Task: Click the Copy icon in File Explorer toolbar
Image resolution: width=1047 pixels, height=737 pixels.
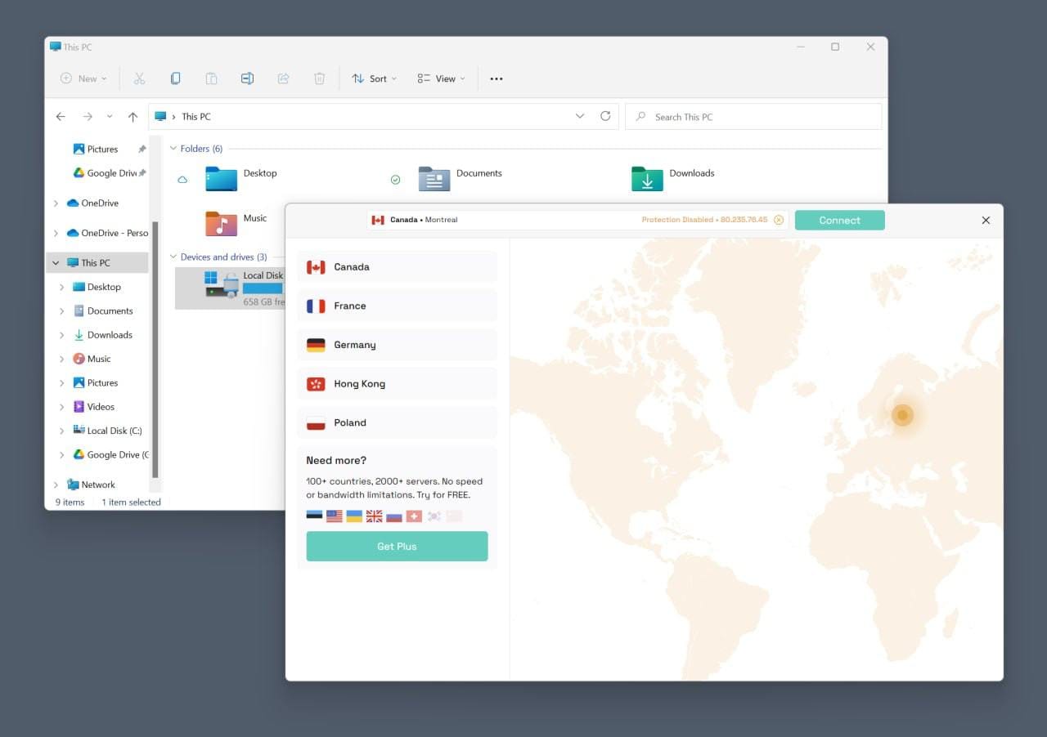Action: click(175, 78)
